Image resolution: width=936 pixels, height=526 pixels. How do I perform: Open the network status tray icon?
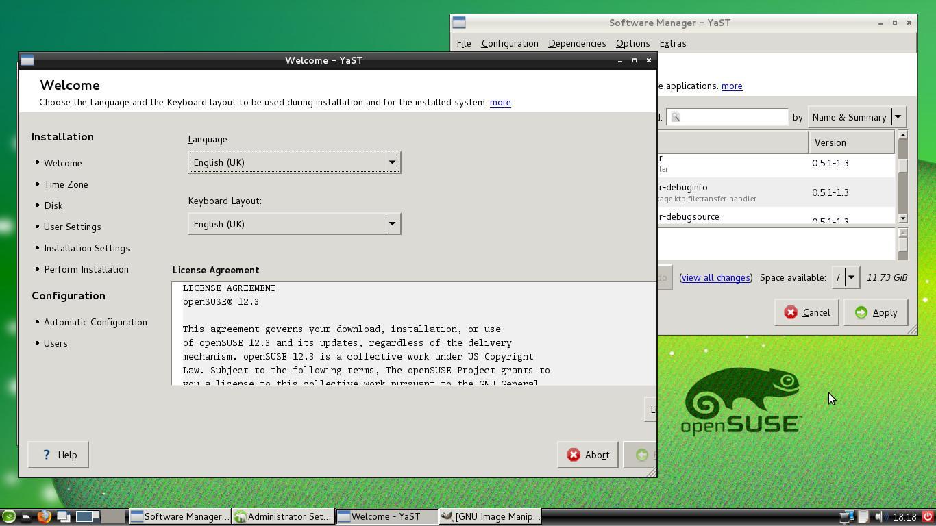(x=847, y=516)
